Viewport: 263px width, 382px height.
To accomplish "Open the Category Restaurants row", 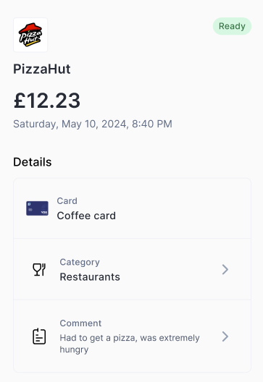I will [133, 269].
